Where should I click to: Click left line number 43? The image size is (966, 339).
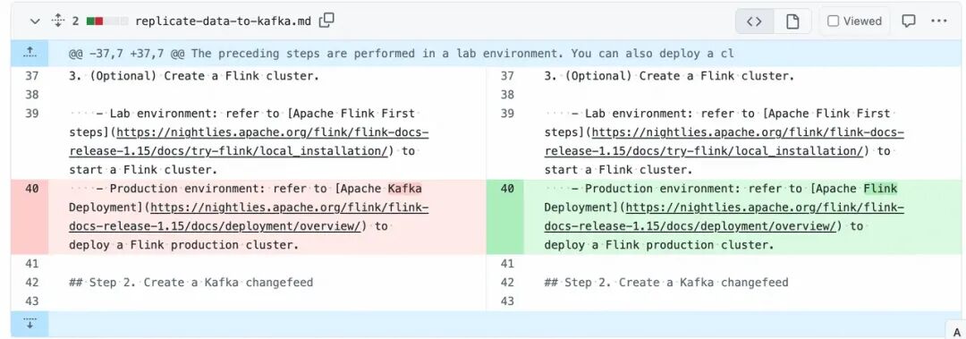click(31, 301)
